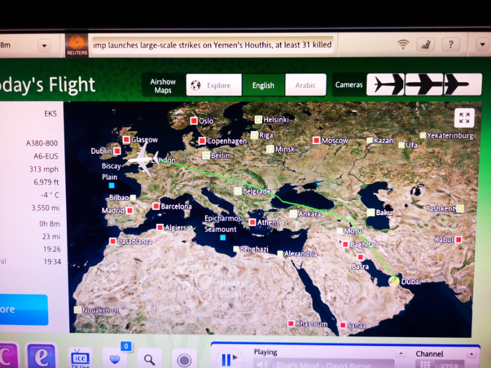Select the Khartoum city marker
The width and height of the screenshot is (491, 368).
pyautogui.click(x=291, y=324)
